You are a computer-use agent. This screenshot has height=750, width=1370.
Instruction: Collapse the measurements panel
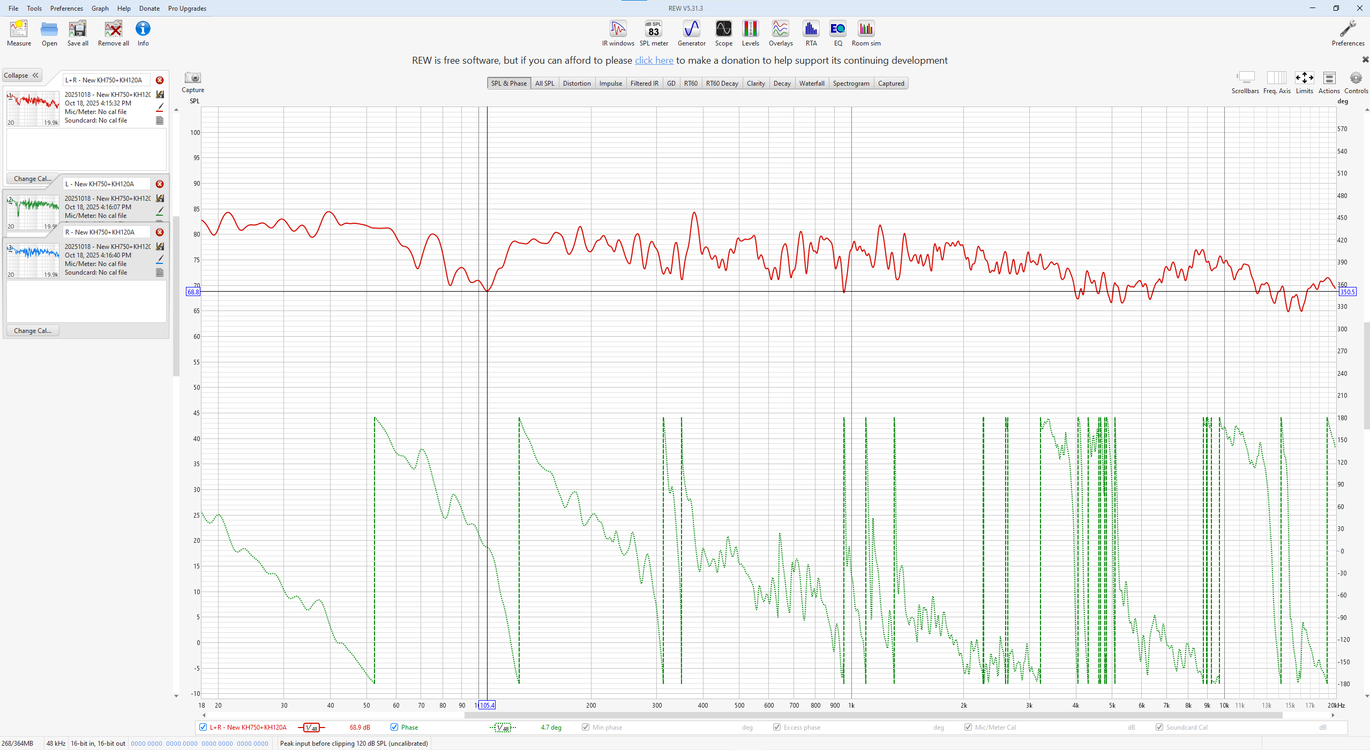[21, 75]
